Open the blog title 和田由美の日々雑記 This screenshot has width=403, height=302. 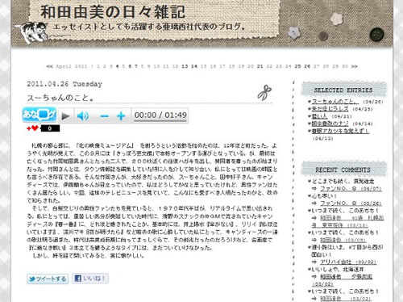[113, 12]
